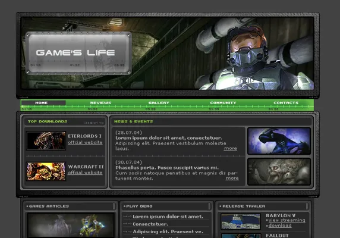
Task: Click the Lorem ipsum dolor sit amet headline
Action: [x=169, y=138]
